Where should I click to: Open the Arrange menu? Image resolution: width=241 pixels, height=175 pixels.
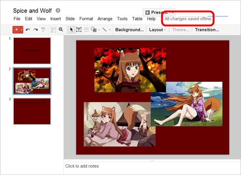click(x=105, y=18)
